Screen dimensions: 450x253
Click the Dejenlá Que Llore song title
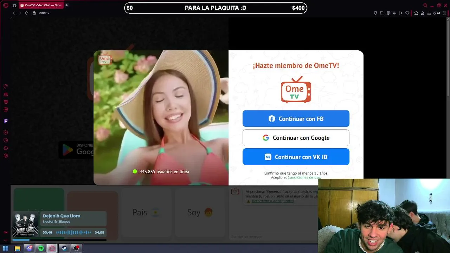coord(62,216)
